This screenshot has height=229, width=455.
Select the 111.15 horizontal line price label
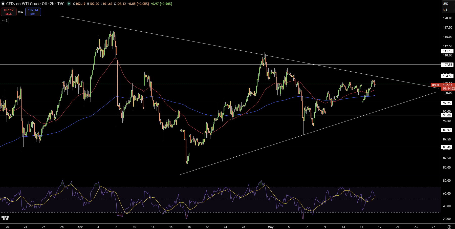447,51
